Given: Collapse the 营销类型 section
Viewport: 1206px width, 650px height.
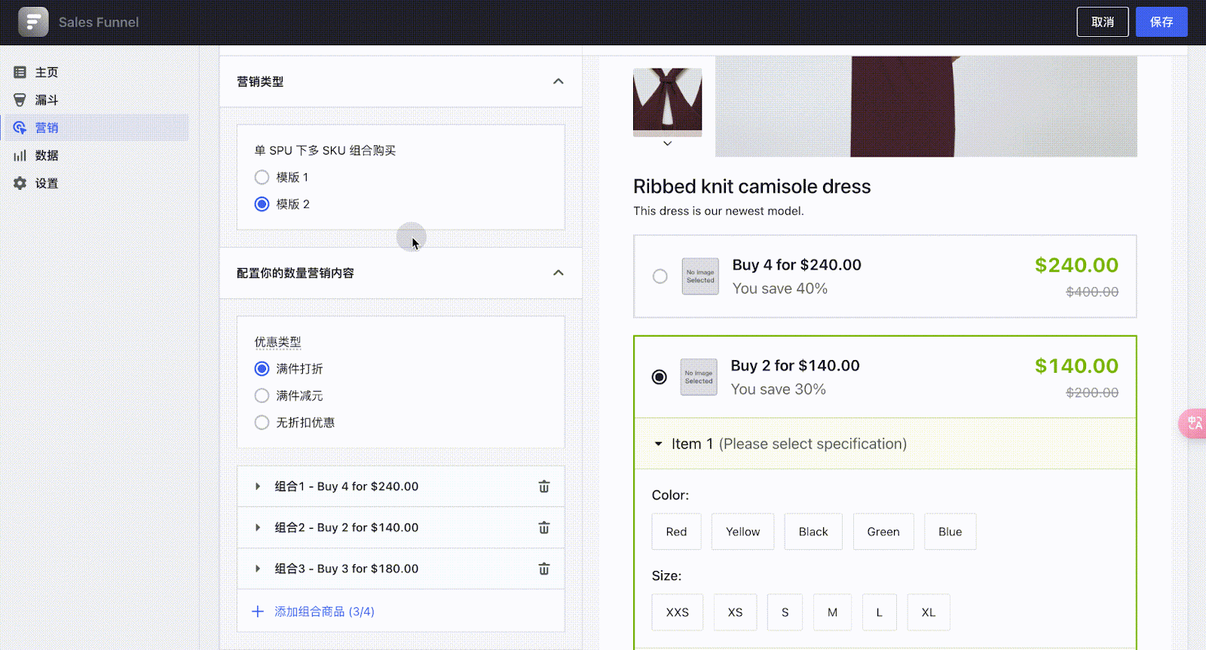Looking at the screenshot, I should click(559, 81).
